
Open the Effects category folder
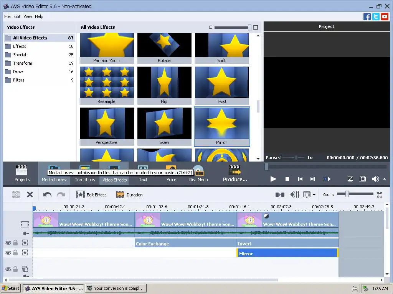pyautogui.click(x=40, y=46)
